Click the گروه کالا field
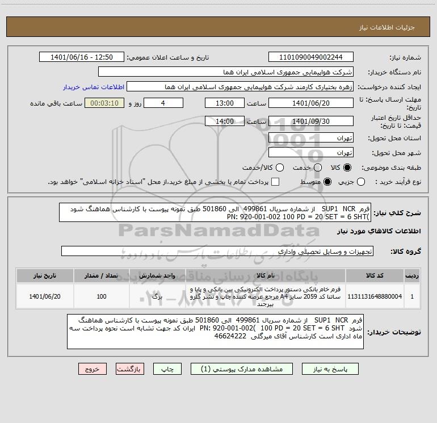 tap(217, 251)
